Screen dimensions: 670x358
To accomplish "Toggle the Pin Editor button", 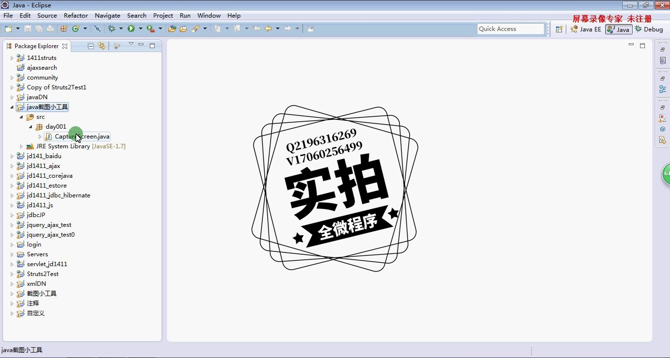I will click(310, 28).
